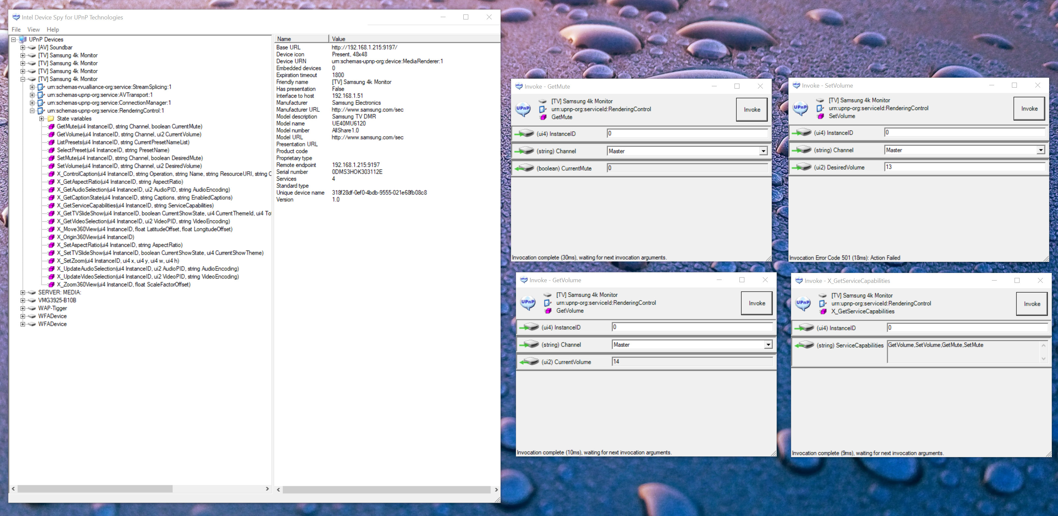The width and height of the screenshot is (1058, 516).
Task: Collapse the RenderingControl:1 service node
Action: pos(32,111)
